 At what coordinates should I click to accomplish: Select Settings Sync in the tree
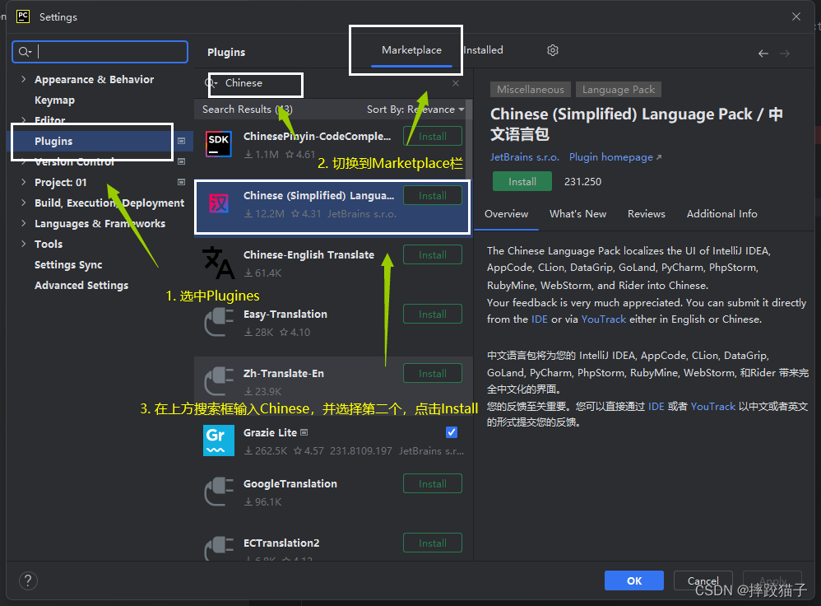tap(68, 265)
